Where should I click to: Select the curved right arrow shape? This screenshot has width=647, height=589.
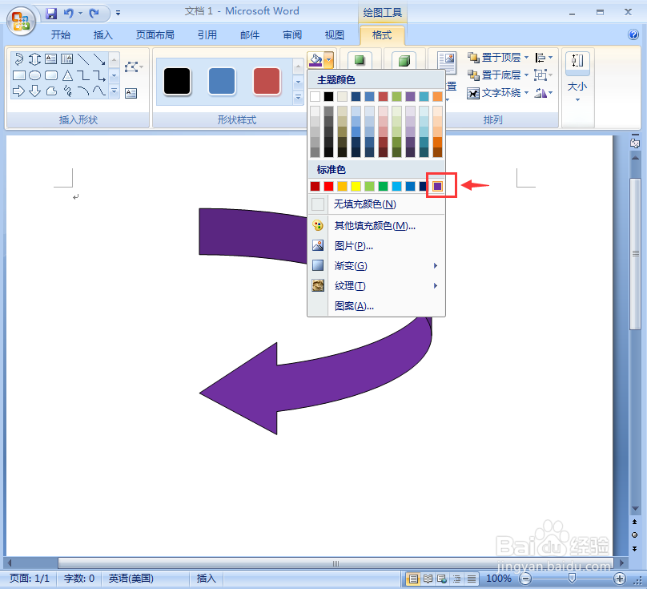click(x=19, y=59)
